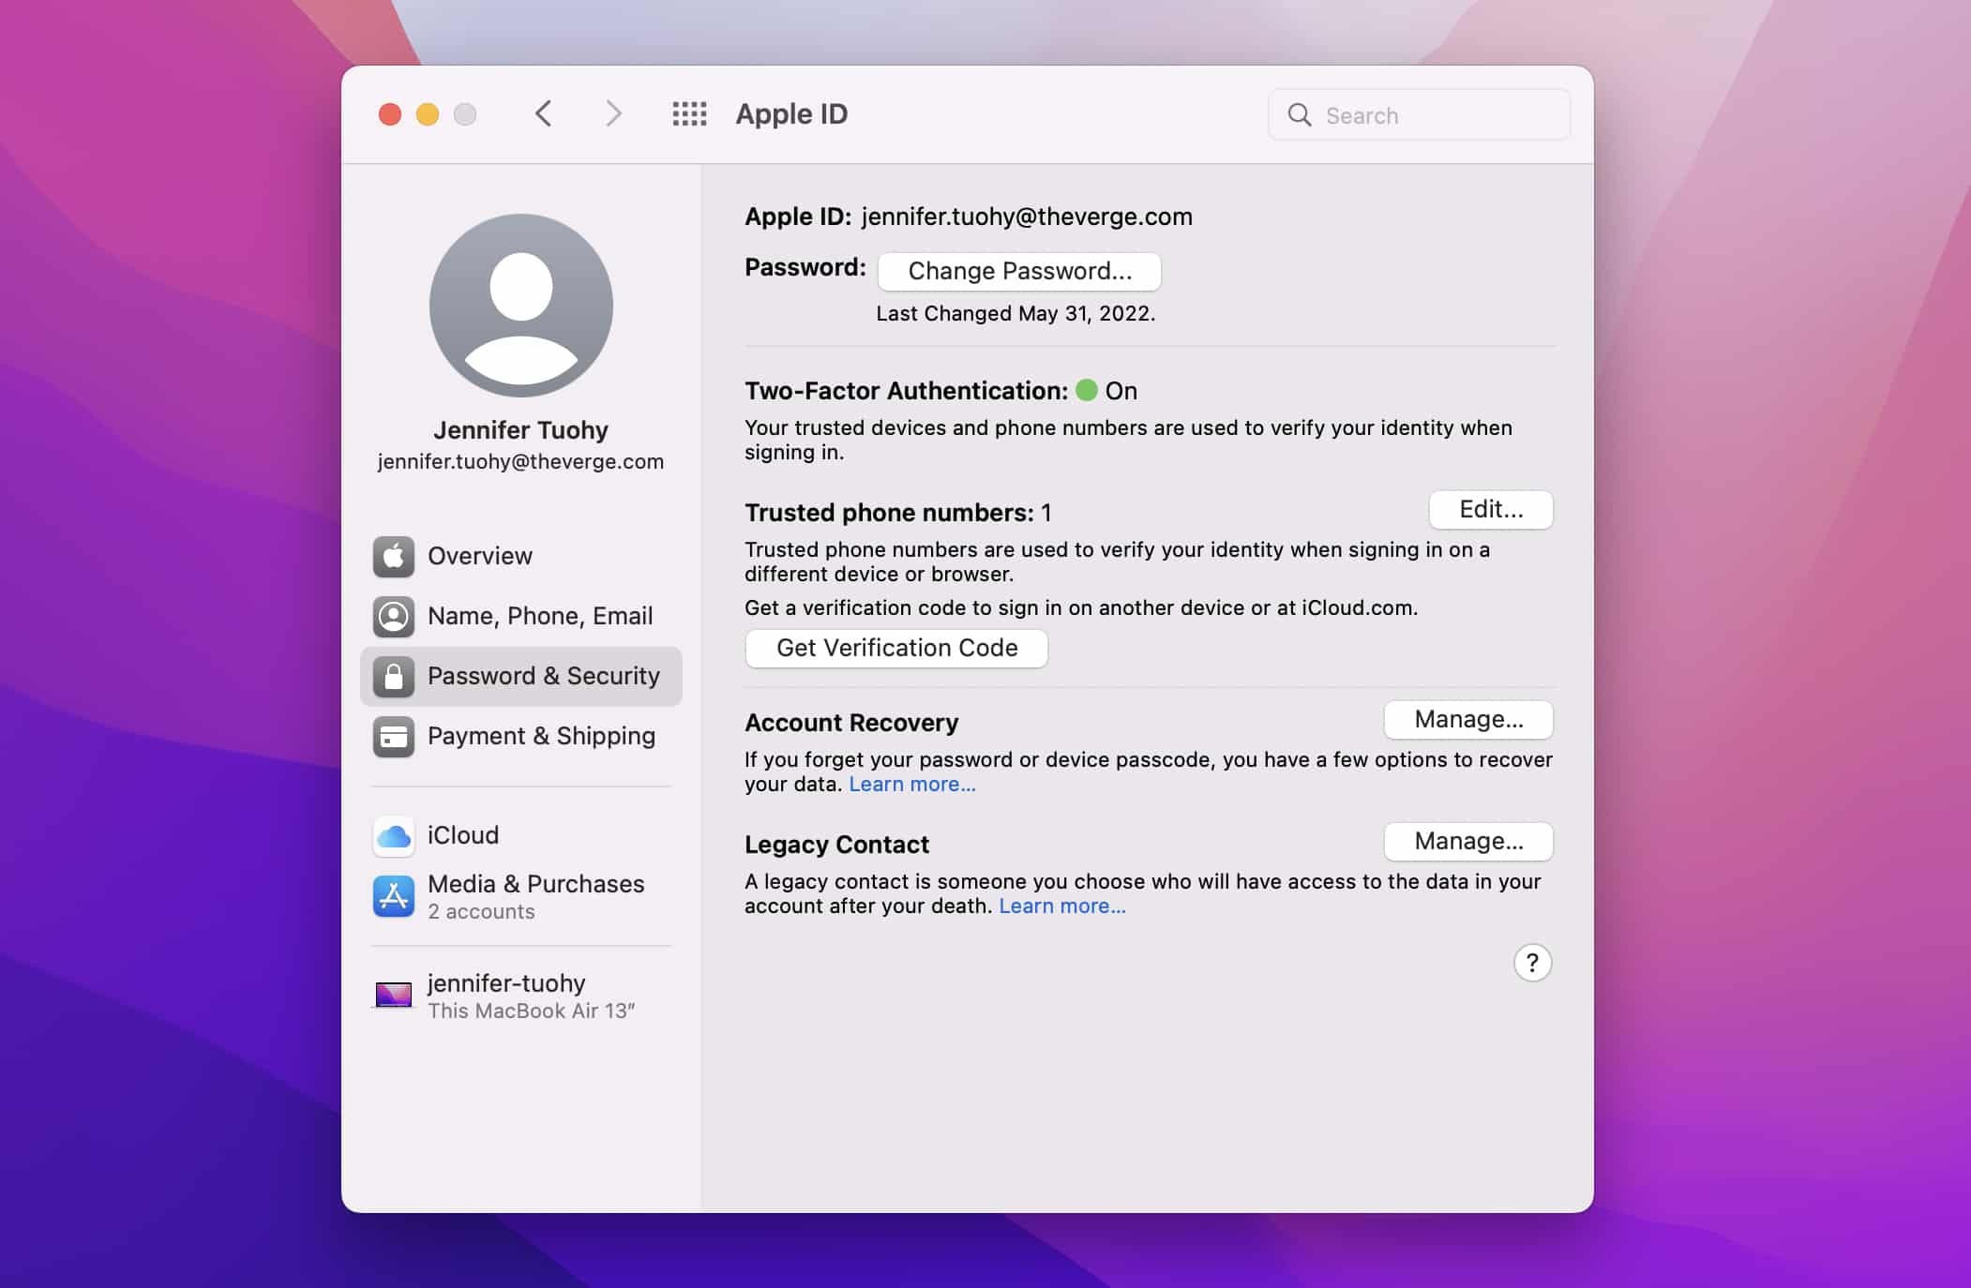Screen dimensions: 1971x1288
Task: Manage Account Recovery settings
Action: pos(1467,719)
